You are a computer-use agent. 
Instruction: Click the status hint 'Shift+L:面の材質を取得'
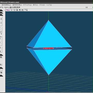pos(12,7)
